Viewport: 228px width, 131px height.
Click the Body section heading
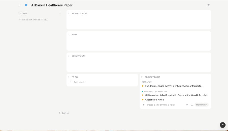coord(74,35)
